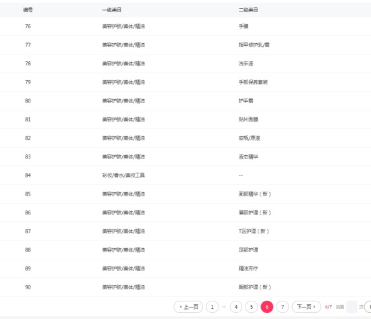This screenshot has width=371, height=319.
Task: Click row 87 T区护理（新）
Action: [185, 231]
